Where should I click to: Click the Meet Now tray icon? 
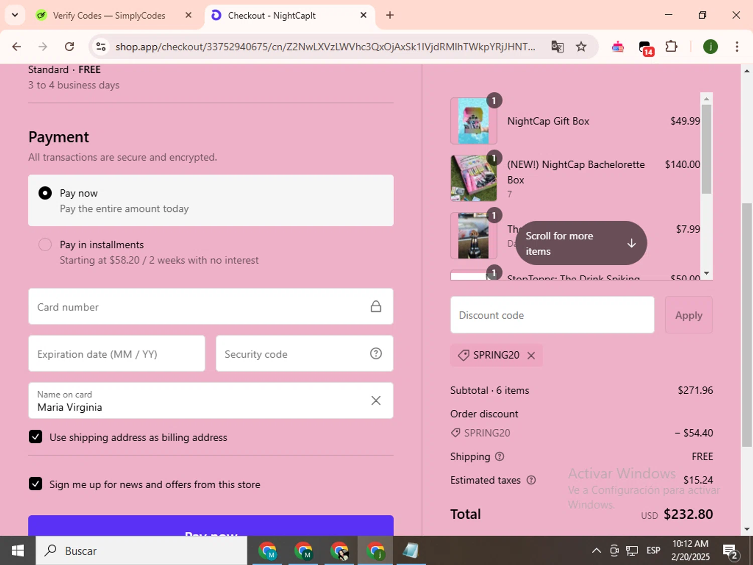614,551
